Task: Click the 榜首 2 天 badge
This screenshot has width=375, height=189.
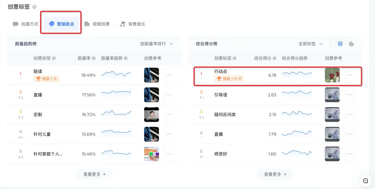Action: (x=47, y=79)
